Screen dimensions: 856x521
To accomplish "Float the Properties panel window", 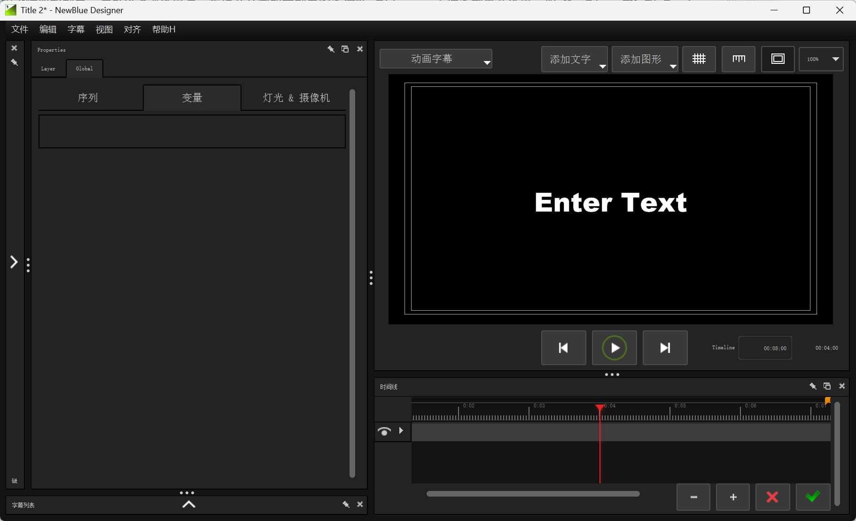I will click(345, 49).
